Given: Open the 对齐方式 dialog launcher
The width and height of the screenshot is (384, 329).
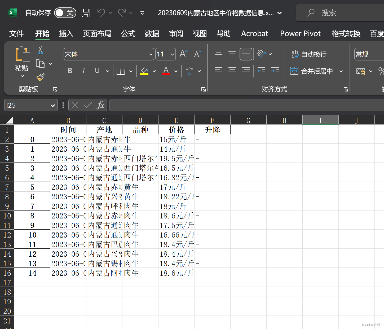Looking at the screenshot, I should (346, 89).
